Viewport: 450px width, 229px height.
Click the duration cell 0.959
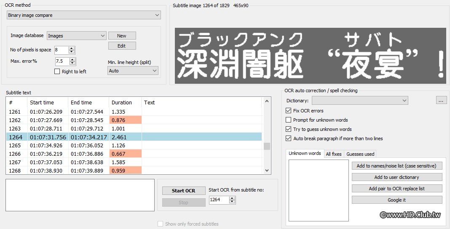126,170
